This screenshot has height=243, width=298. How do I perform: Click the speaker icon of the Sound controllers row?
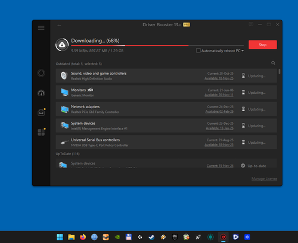tap(64, 75)
